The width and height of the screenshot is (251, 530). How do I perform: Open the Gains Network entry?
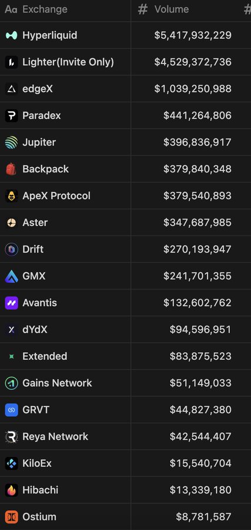coord(57,383)
